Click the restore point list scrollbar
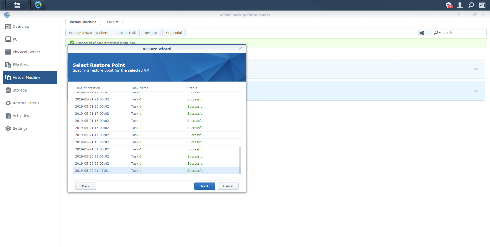The image size is (490, 247). tap(240, 161)
